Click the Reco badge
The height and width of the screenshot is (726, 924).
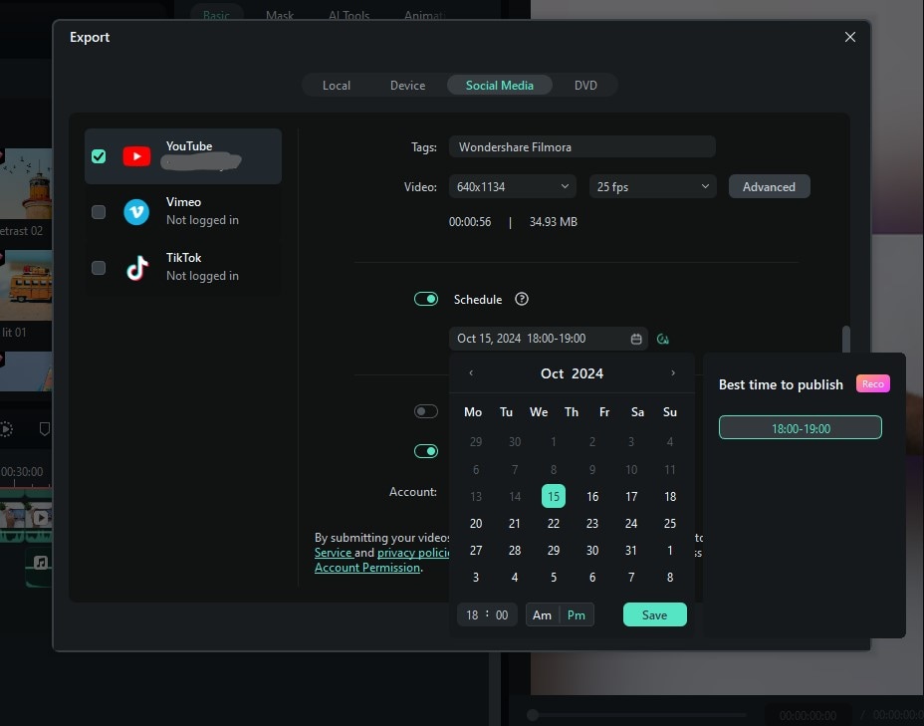point(873,383)
